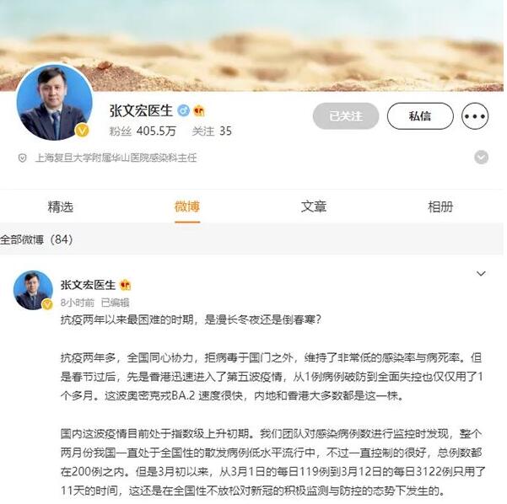
Task: Click verified badge on post avatar
Action: pyautogui.click(x=47, y=304)
